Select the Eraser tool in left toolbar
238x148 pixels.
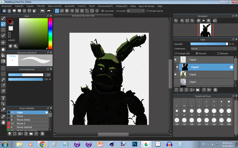click(x=3, y=24)
